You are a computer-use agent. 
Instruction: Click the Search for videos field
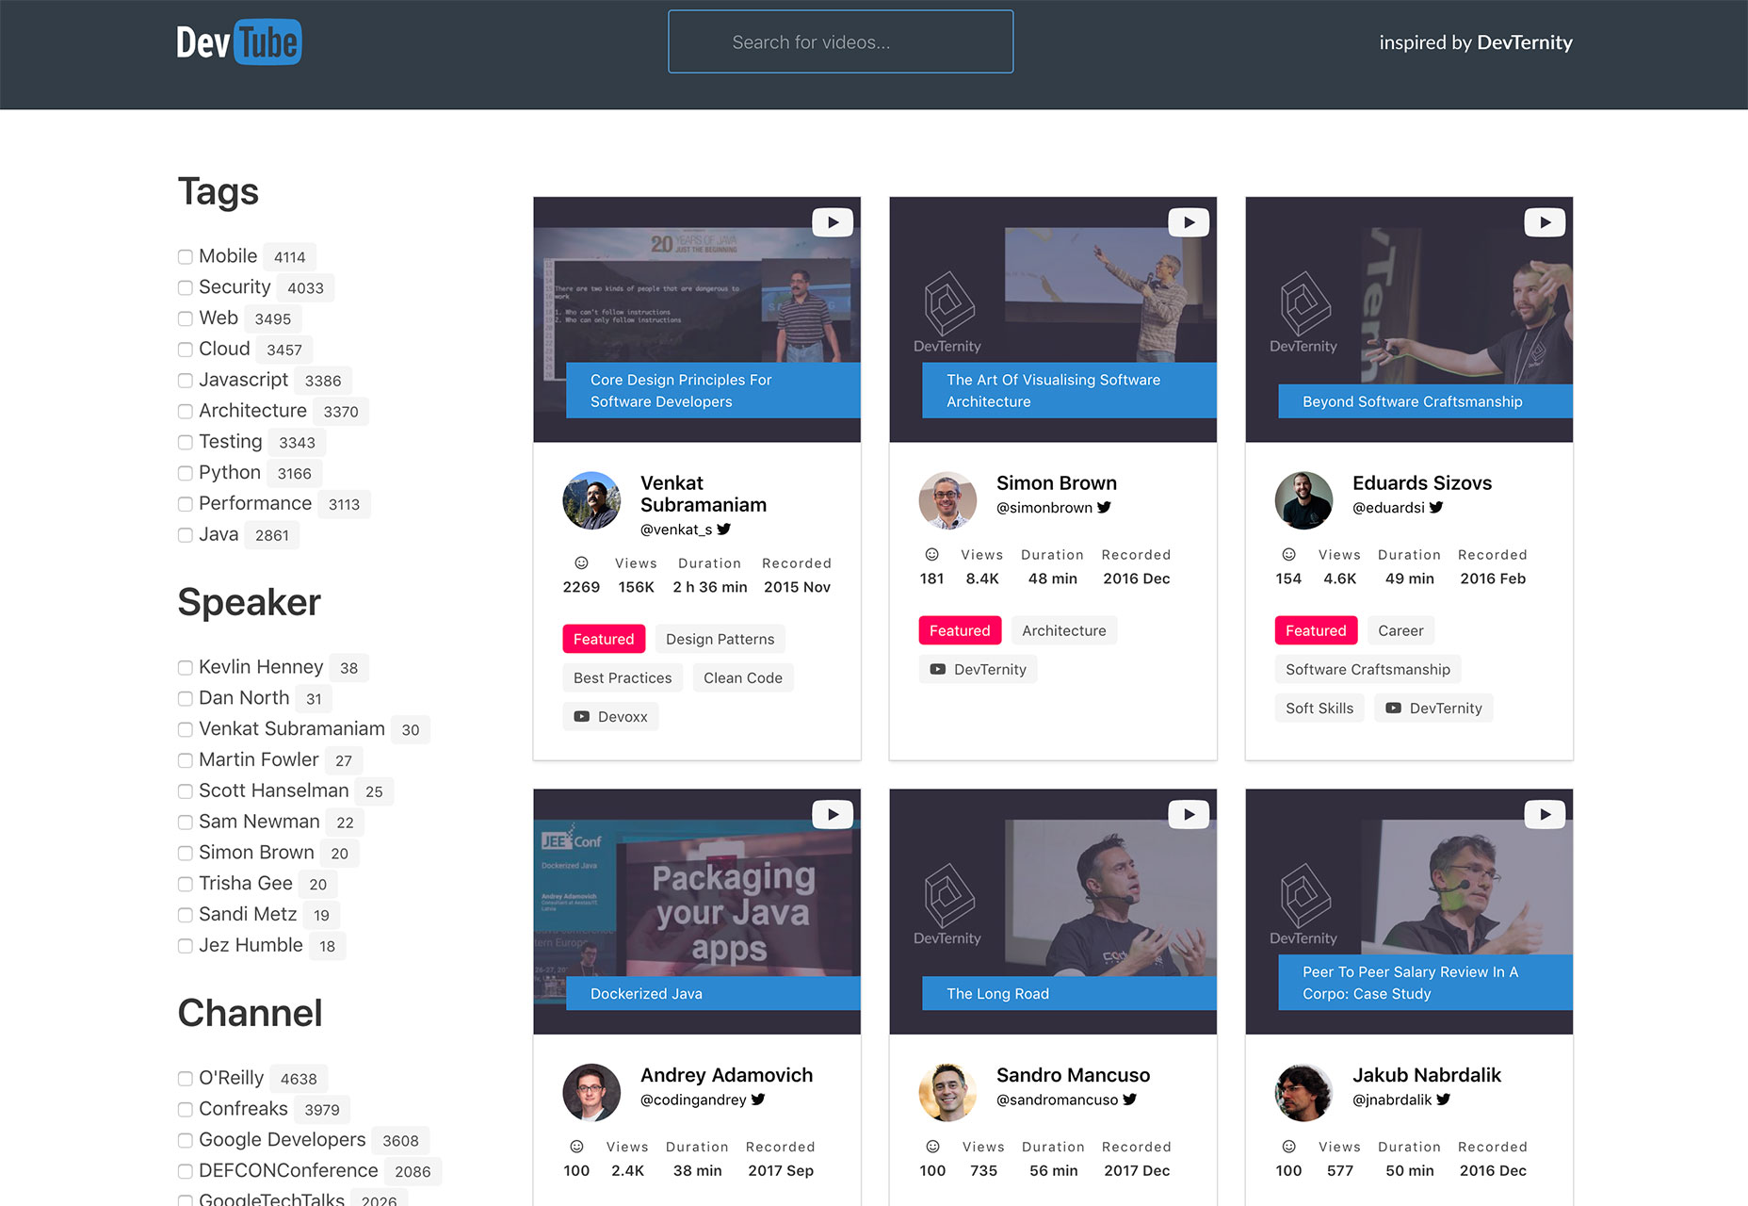point(840,42)
